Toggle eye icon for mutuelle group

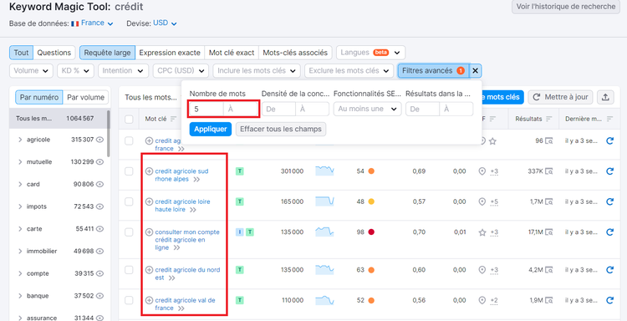[x=100, y=162]
